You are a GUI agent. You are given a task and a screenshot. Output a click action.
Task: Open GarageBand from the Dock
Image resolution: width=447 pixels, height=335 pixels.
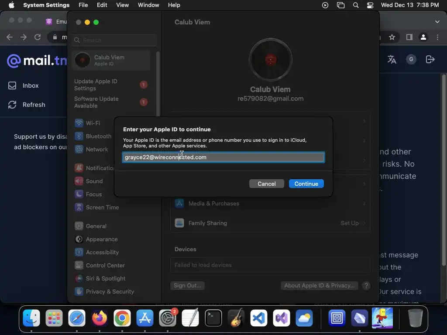(x=236, y=318)
